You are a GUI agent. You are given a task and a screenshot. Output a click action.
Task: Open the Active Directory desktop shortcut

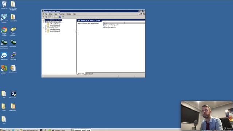(13, 32)
